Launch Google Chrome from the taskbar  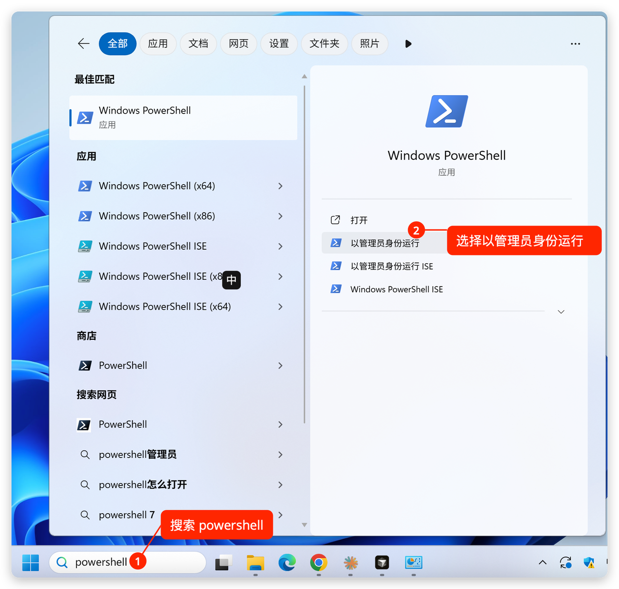pos(319,562)
